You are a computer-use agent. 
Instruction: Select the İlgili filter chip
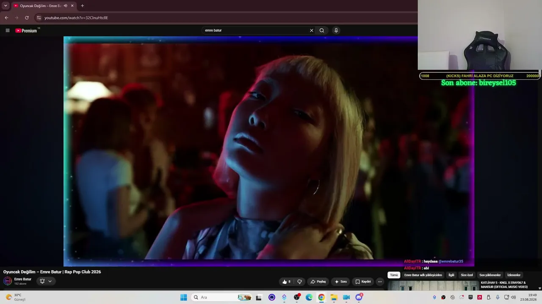click(x=451, y=275)
